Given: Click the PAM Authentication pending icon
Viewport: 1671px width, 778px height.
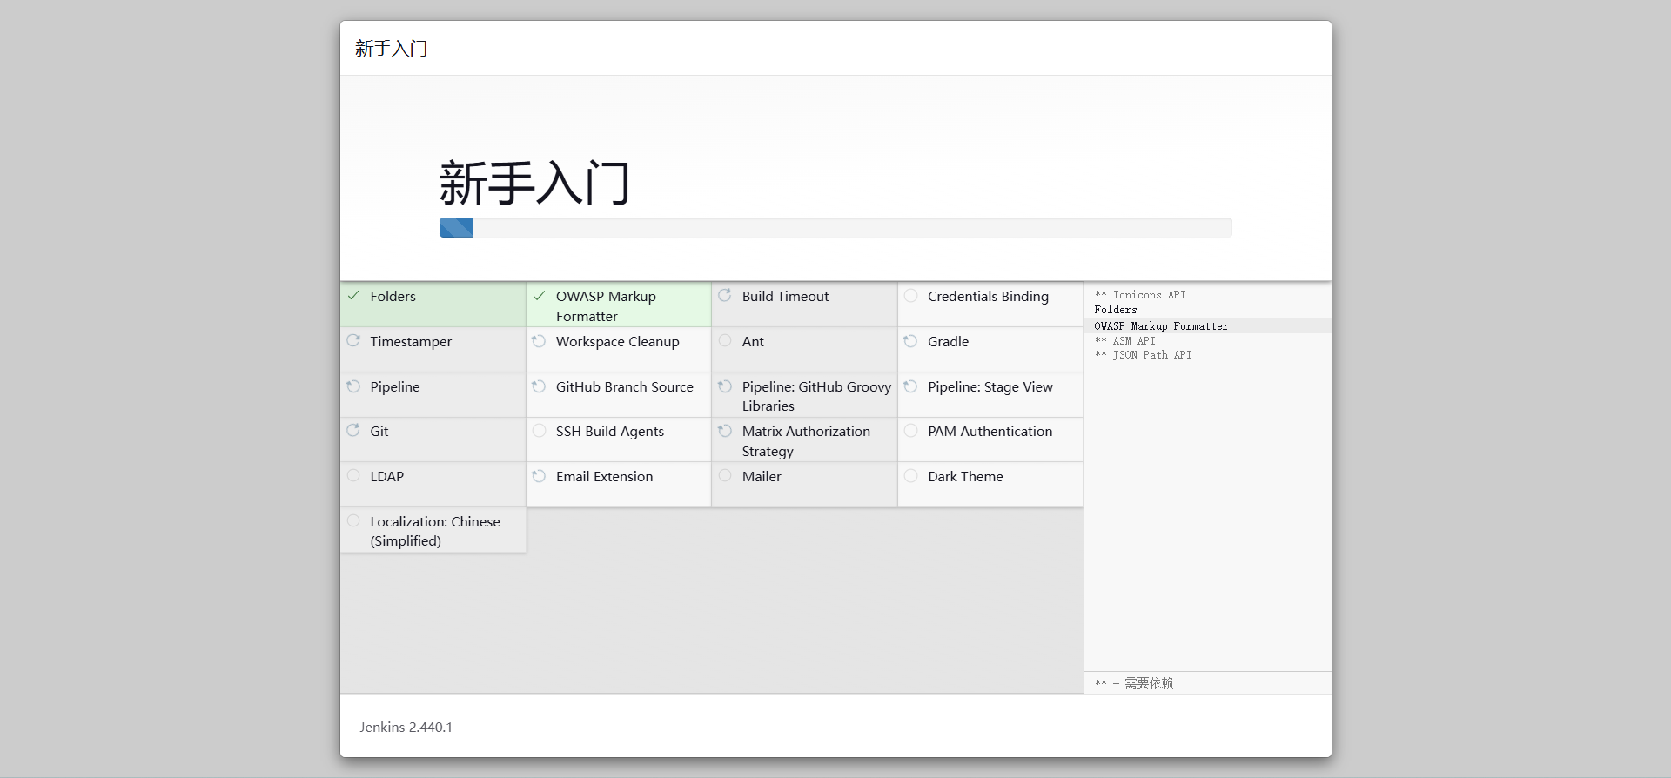Looking at the screenshot, I should tap(911, 431).
